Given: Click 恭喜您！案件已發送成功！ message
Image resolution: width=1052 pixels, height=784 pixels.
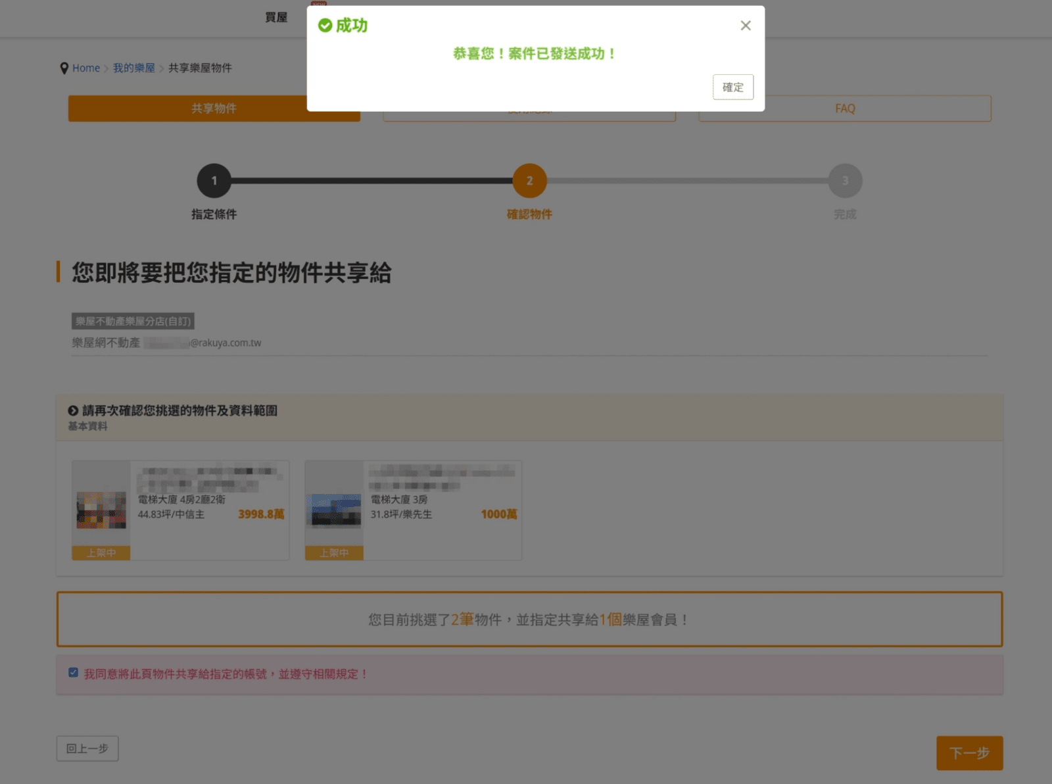Looking at the screenshot, I should coord(535,54).
